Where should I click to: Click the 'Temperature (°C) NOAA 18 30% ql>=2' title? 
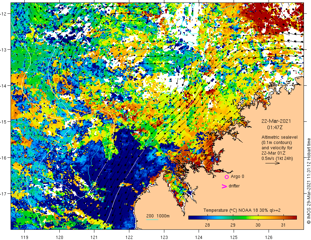[x=242, y=210]
